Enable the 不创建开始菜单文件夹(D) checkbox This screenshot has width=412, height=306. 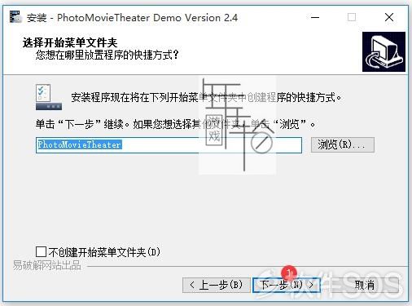point(41,251)
